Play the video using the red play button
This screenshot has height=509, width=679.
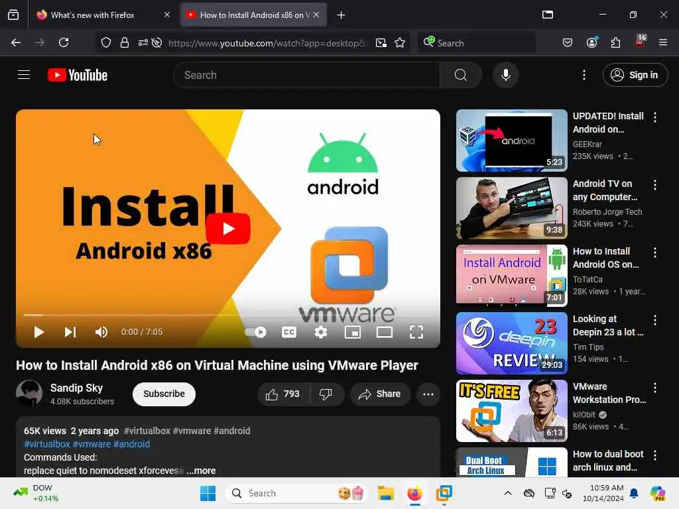pos(228,229)
